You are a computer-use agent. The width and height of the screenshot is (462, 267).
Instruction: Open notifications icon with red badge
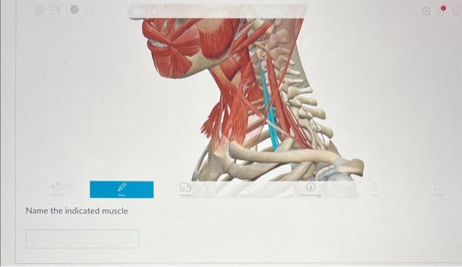441,11
